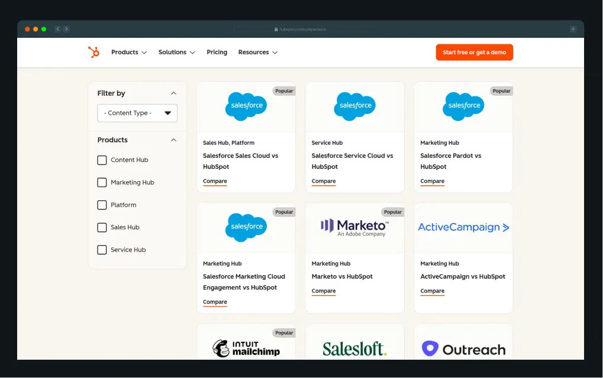
Task: Go back with the browser back arrow
Action: point(57,29)
